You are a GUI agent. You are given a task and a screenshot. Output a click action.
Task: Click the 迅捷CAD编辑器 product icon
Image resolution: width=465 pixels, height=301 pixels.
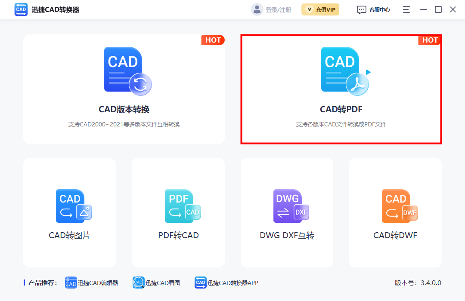(x=71, y=283)
